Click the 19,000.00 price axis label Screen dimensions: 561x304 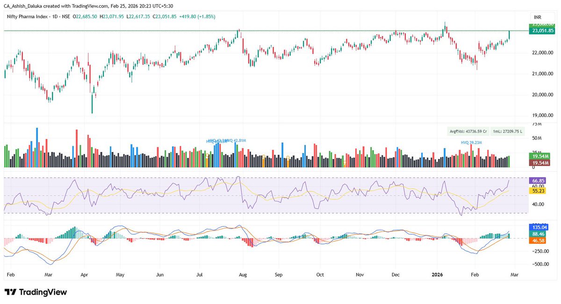point(543,116)
